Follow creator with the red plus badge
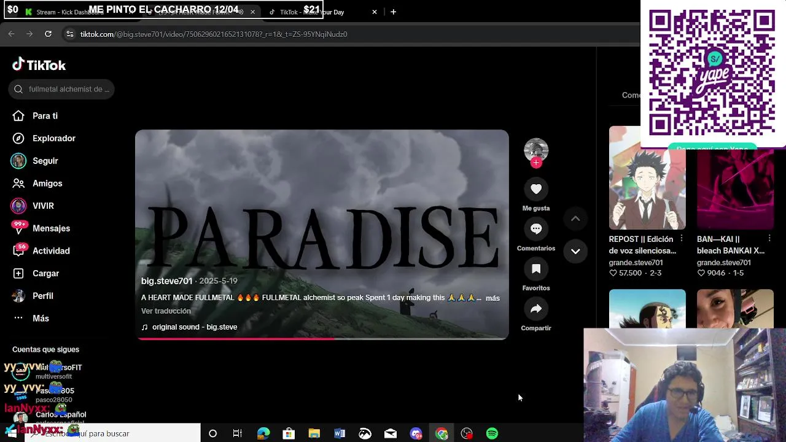 point(536,163)
